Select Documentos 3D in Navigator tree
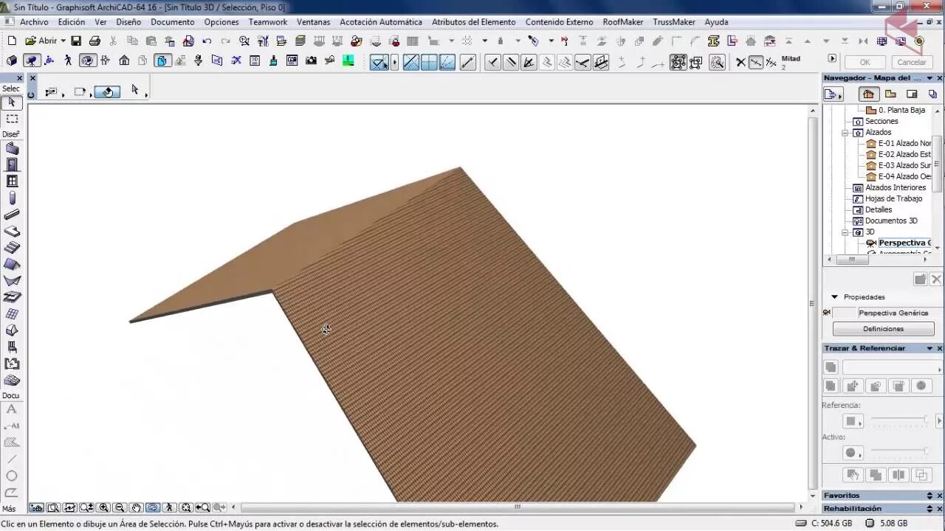This screenshot has height=531, width=945. tap(885, 221)
